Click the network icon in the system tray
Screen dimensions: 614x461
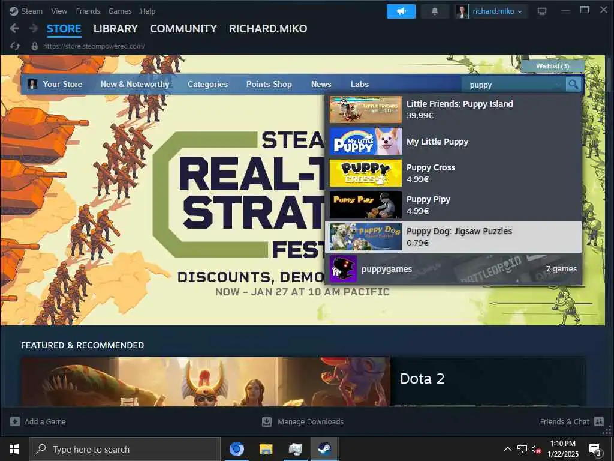coord(522,449)
